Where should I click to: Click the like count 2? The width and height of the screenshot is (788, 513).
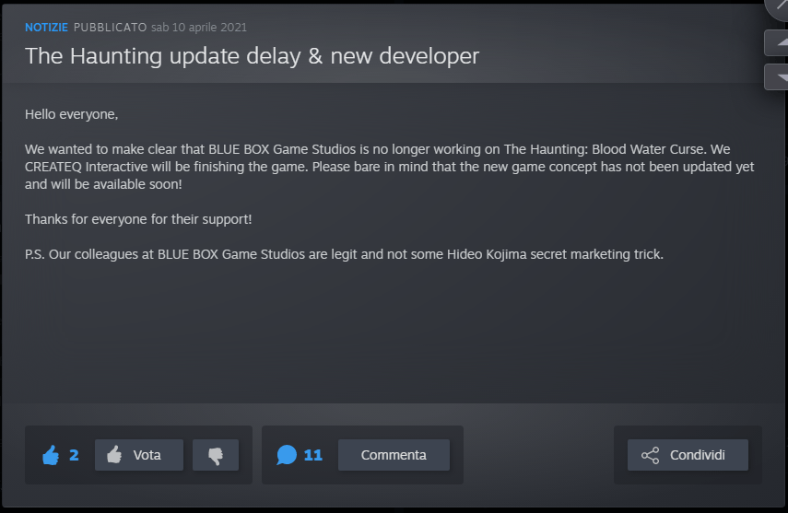[x=74, y=455]
